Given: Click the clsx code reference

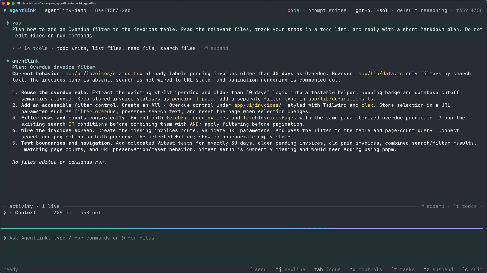Looking at the screenshot, I should (367, 105).
